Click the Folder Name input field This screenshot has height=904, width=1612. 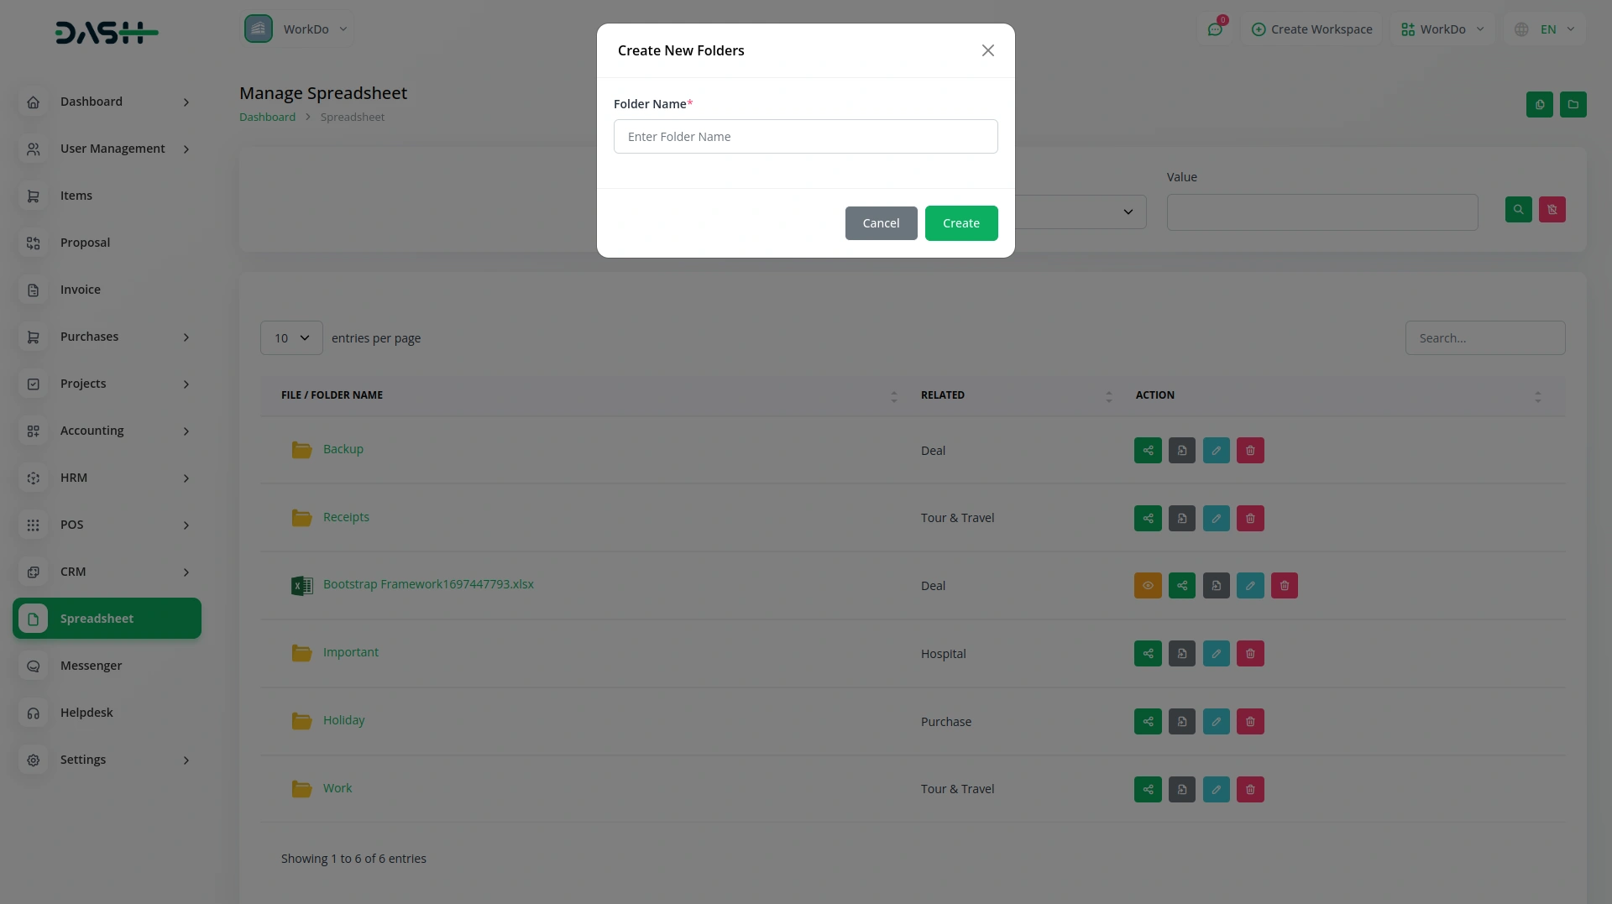click(x=805, y=137)
